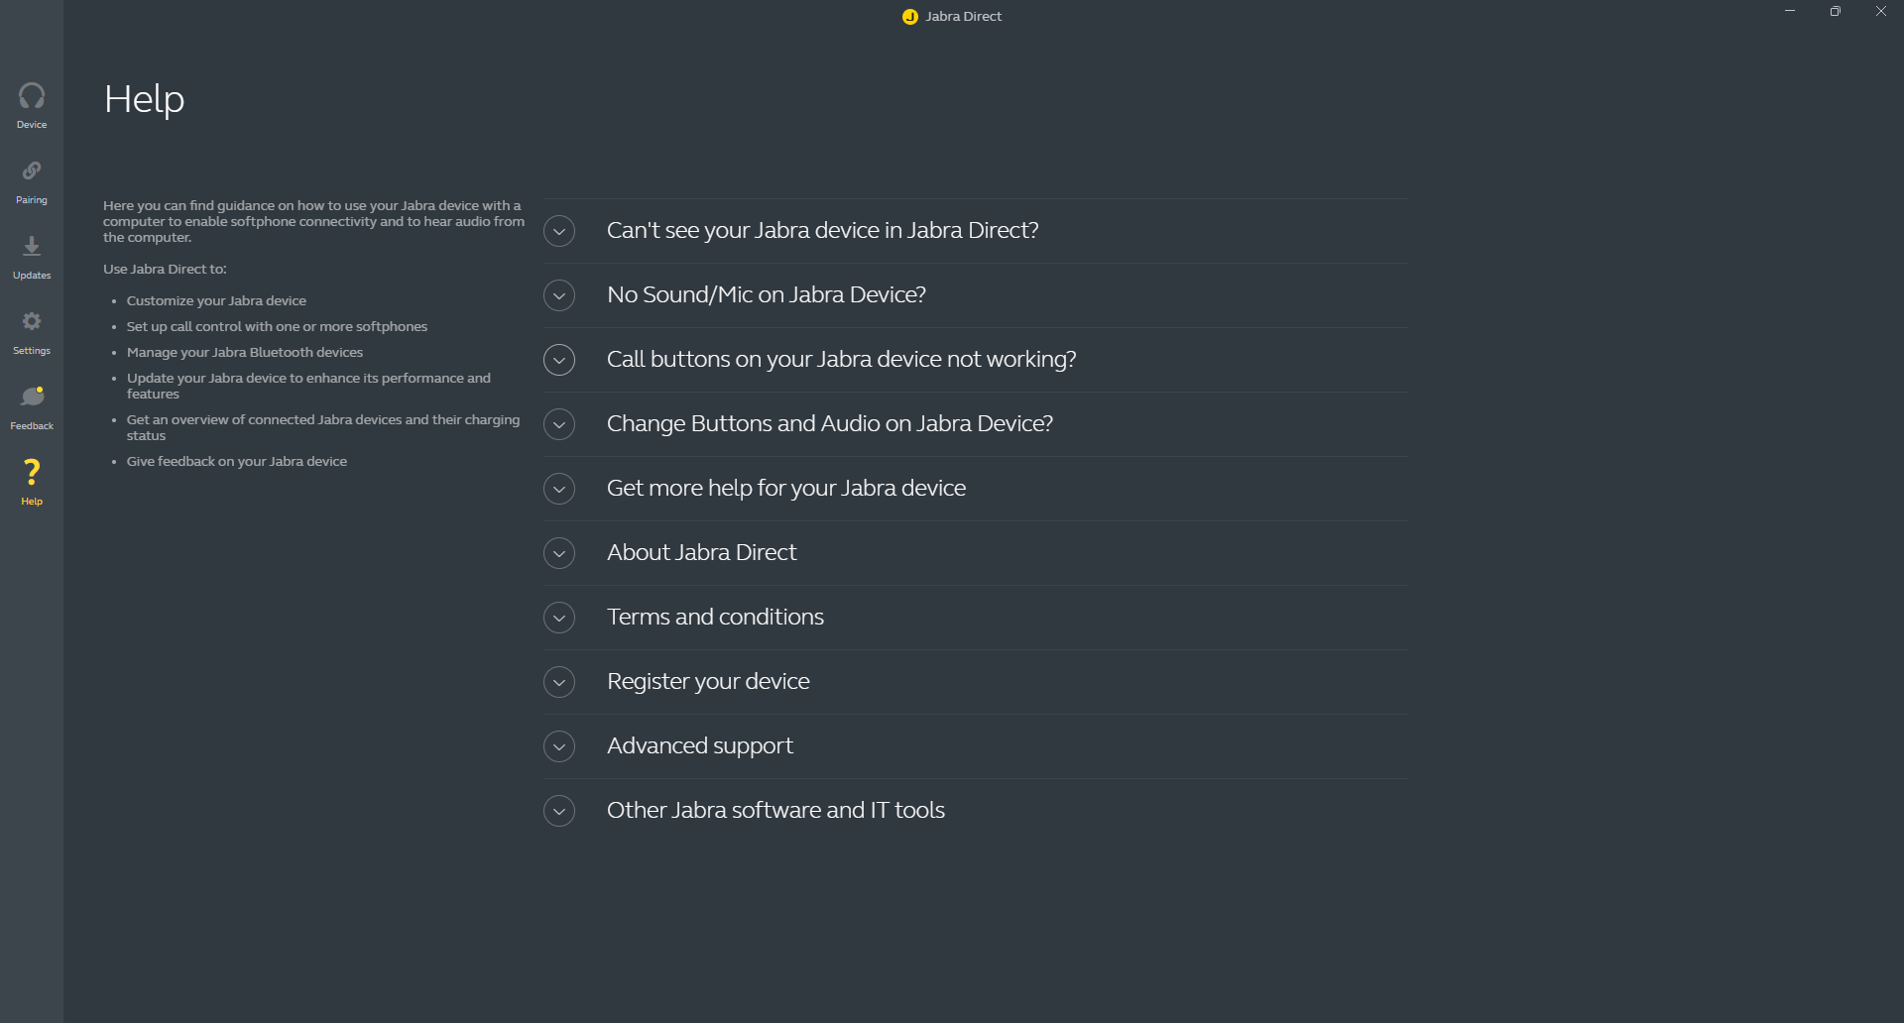This screenshot has width=1904, height=1023.
Task: Expand the "About Jabra Direct" chevron
Action: [x=559, y=553]
